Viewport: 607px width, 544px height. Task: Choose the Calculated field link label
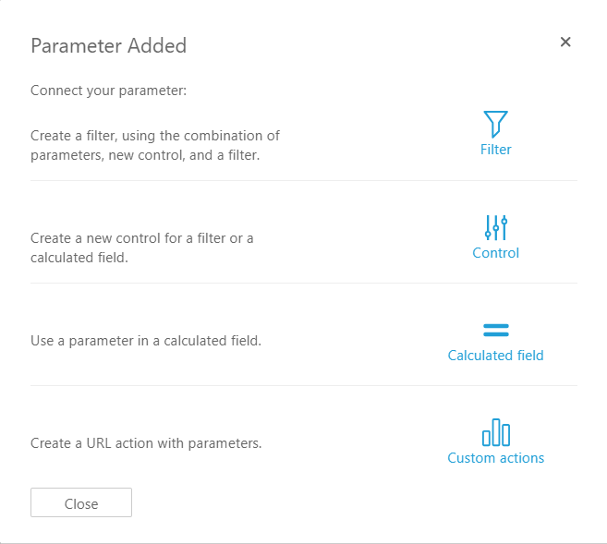(x=496, y=356)
